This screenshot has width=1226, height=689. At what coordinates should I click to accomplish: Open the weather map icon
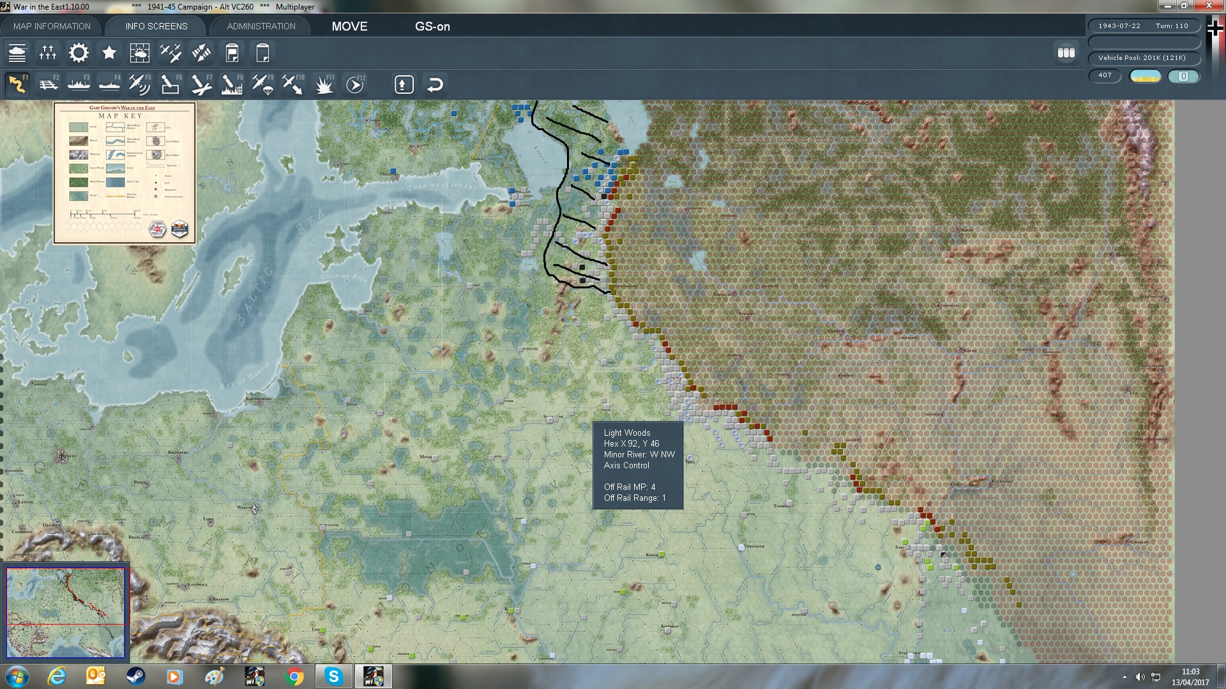(x=140, y=53)
